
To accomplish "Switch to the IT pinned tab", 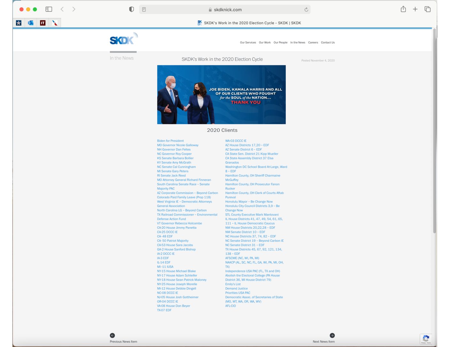I will [x=43, y=23].
